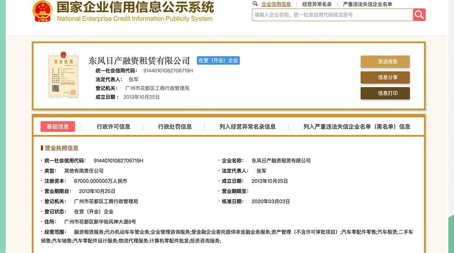This screenshot has height=253, width=454.
Task: Select the 经营异常名录 search tab
Action: pos(317,4)
